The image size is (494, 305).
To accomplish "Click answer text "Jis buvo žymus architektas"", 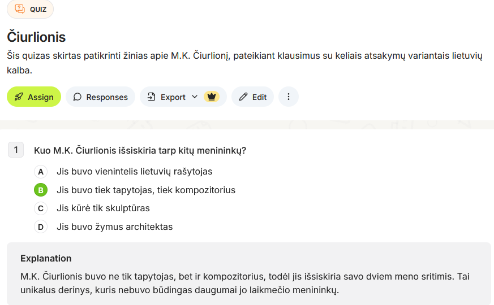I will click(114, 227).
